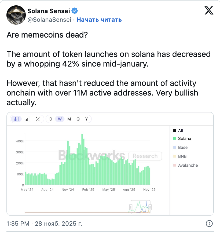Select the yearly (Y) interval

[x=86, y=119]
